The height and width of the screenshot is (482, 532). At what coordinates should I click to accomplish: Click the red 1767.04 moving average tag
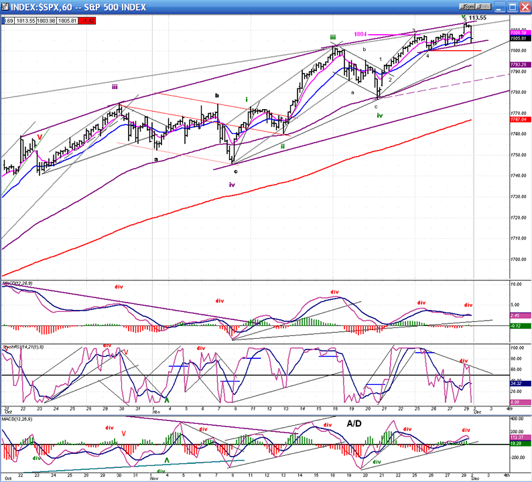(519, 118)
